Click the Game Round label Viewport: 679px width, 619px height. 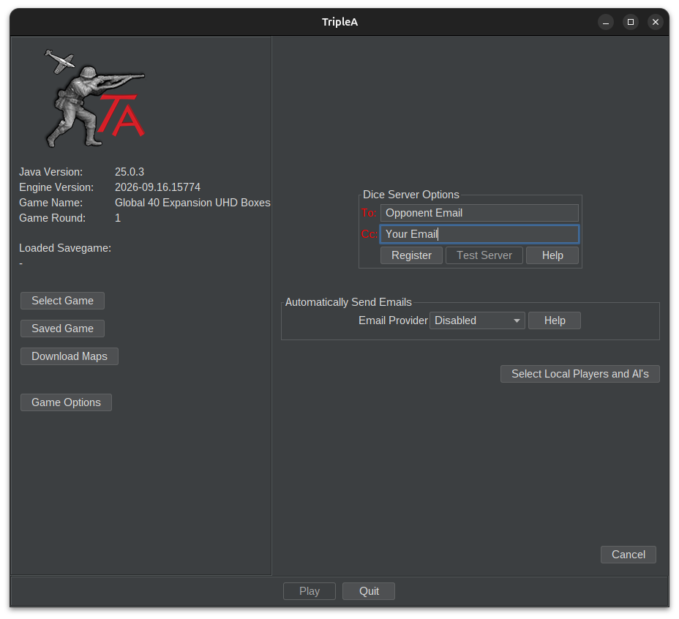coord(53,218)
